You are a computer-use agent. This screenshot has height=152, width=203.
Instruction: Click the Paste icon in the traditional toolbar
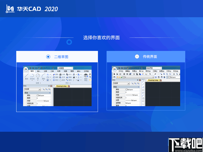click(140, 74)
